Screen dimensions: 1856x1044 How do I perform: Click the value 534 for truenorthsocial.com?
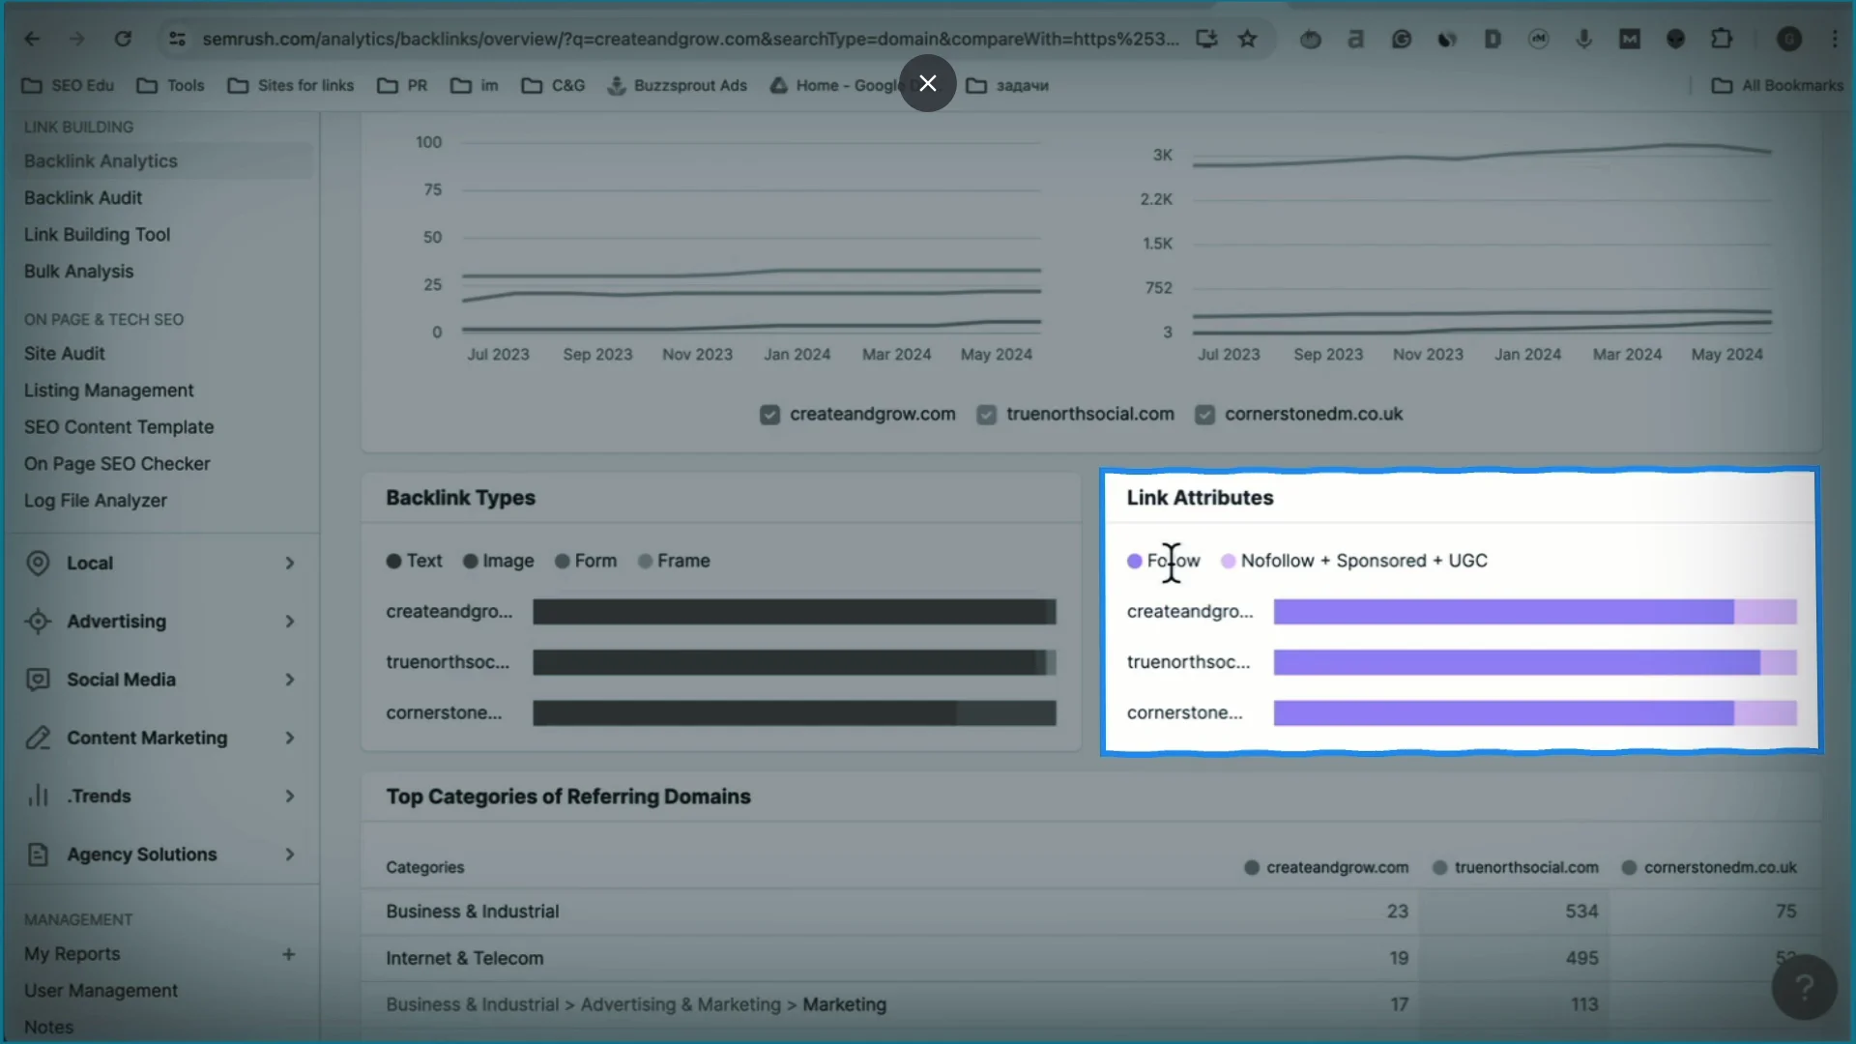pos(1581,912)
